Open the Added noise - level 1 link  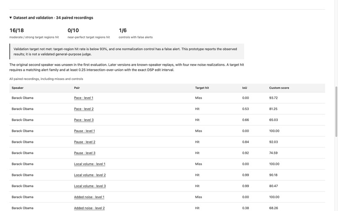click(x=89, y=197)
